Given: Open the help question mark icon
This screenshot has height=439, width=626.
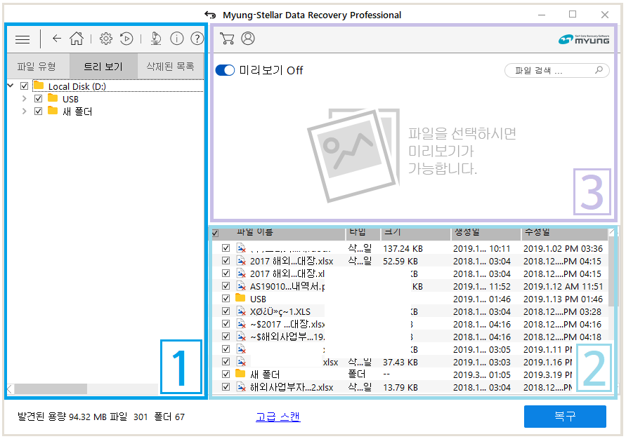Looking at the screenshot, I should (197, 39).
